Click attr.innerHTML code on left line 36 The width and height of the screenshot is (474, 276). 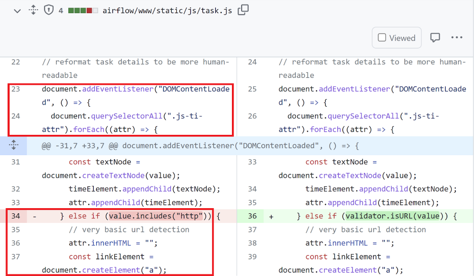(113, 243)
